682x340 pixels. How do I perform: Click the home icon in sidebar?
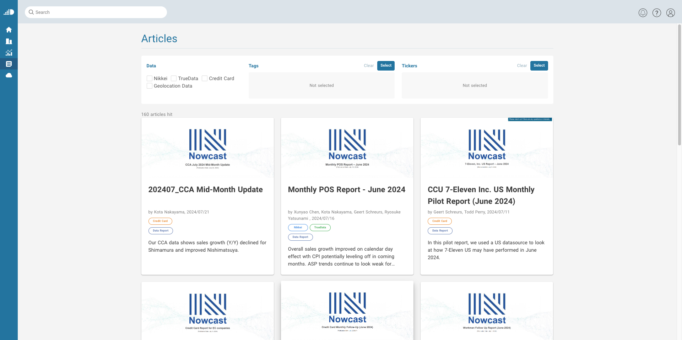coord(9,30)
